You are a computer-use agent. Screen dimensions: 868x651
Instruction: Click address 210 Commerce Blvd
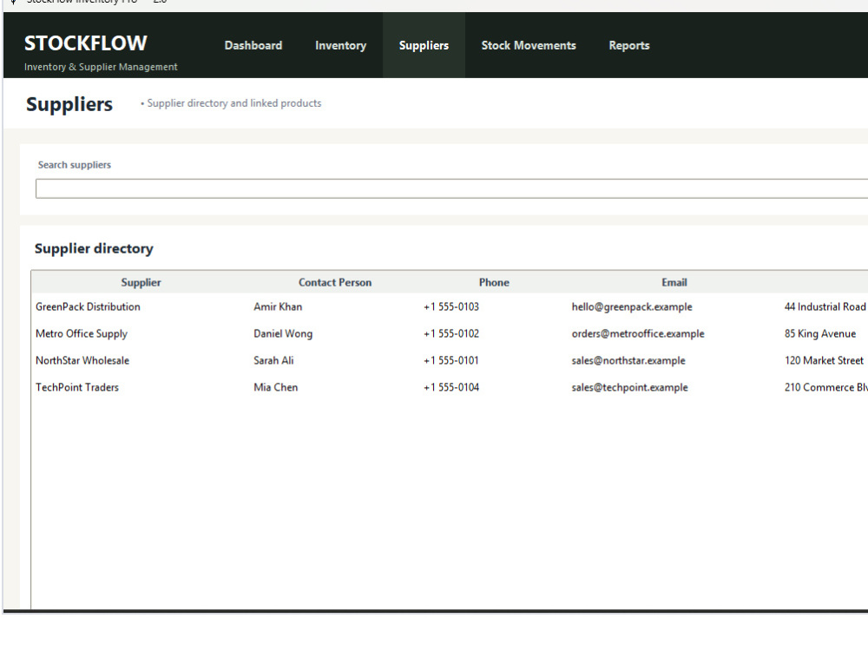(826, 387)
